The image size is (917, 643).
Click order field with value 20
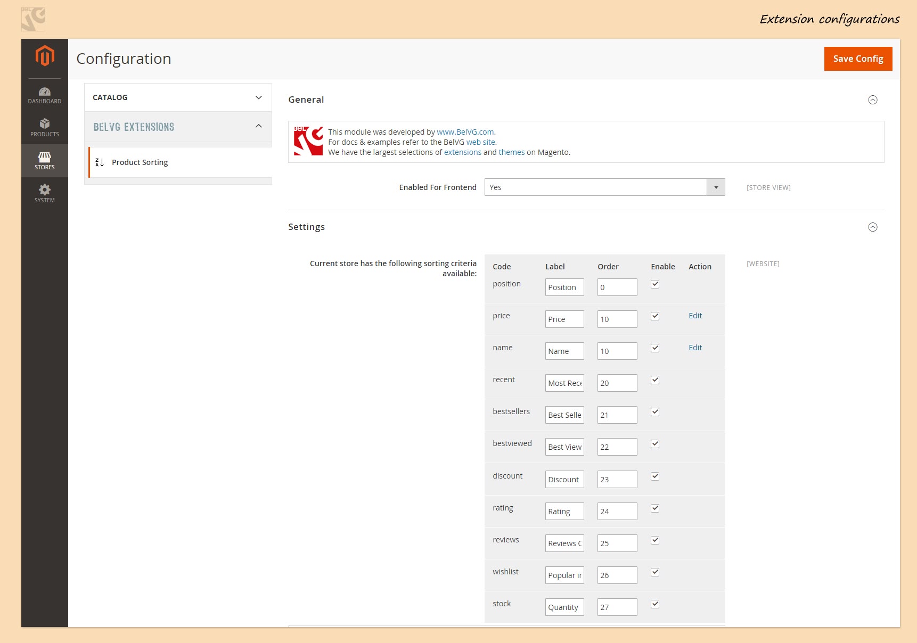[617, 383]
